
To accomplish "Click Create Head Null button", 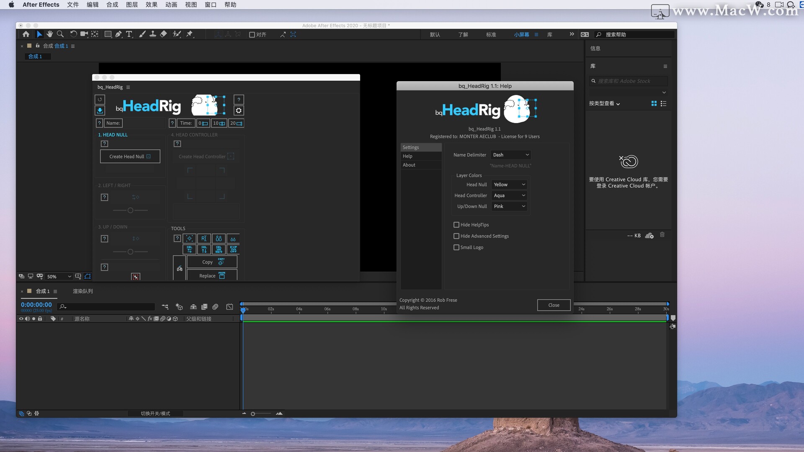I will [x=130, y=157].
